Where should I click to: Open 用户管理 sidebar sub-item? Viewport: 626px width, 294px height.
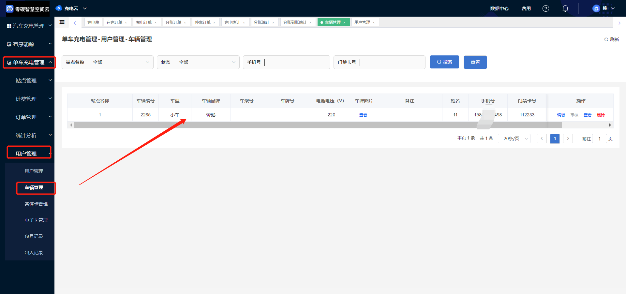(x=34, y=171)
